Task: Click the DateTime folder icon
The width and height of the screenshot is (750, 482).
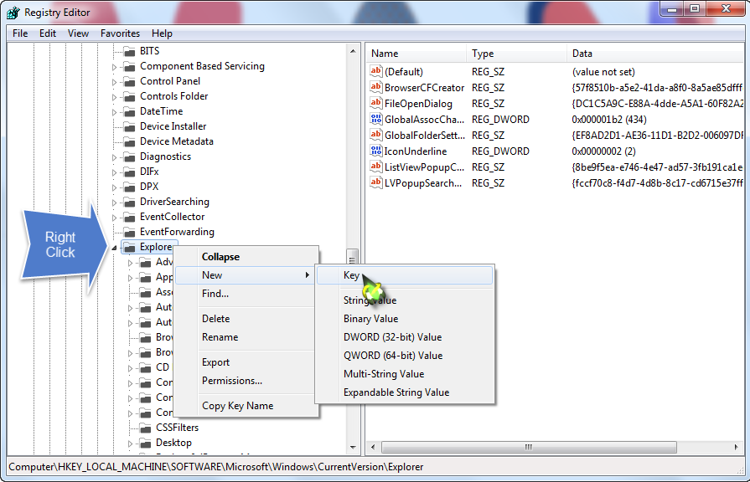Action: [129, 111]
